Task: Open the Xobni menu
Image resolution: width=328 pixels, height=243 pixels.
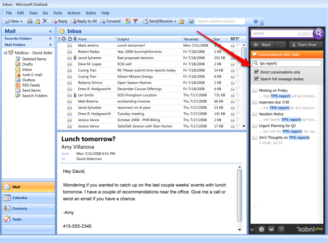Action: coord(90,13)
